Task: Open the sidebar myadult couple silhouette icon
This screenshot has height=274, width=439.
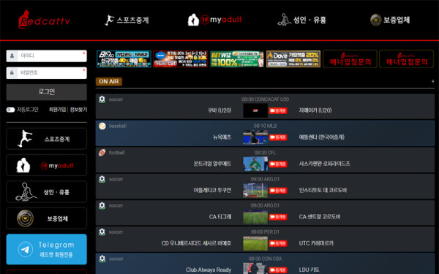Action: [x=23, y=165]
